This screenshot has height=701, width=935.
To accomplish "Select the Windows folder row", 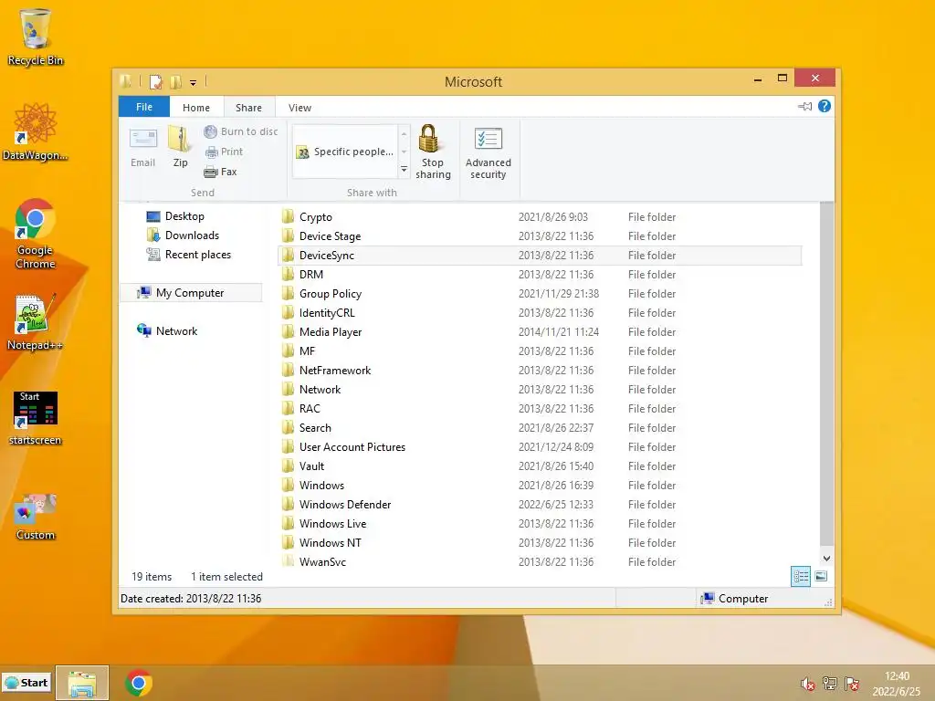I will [540, 486].
